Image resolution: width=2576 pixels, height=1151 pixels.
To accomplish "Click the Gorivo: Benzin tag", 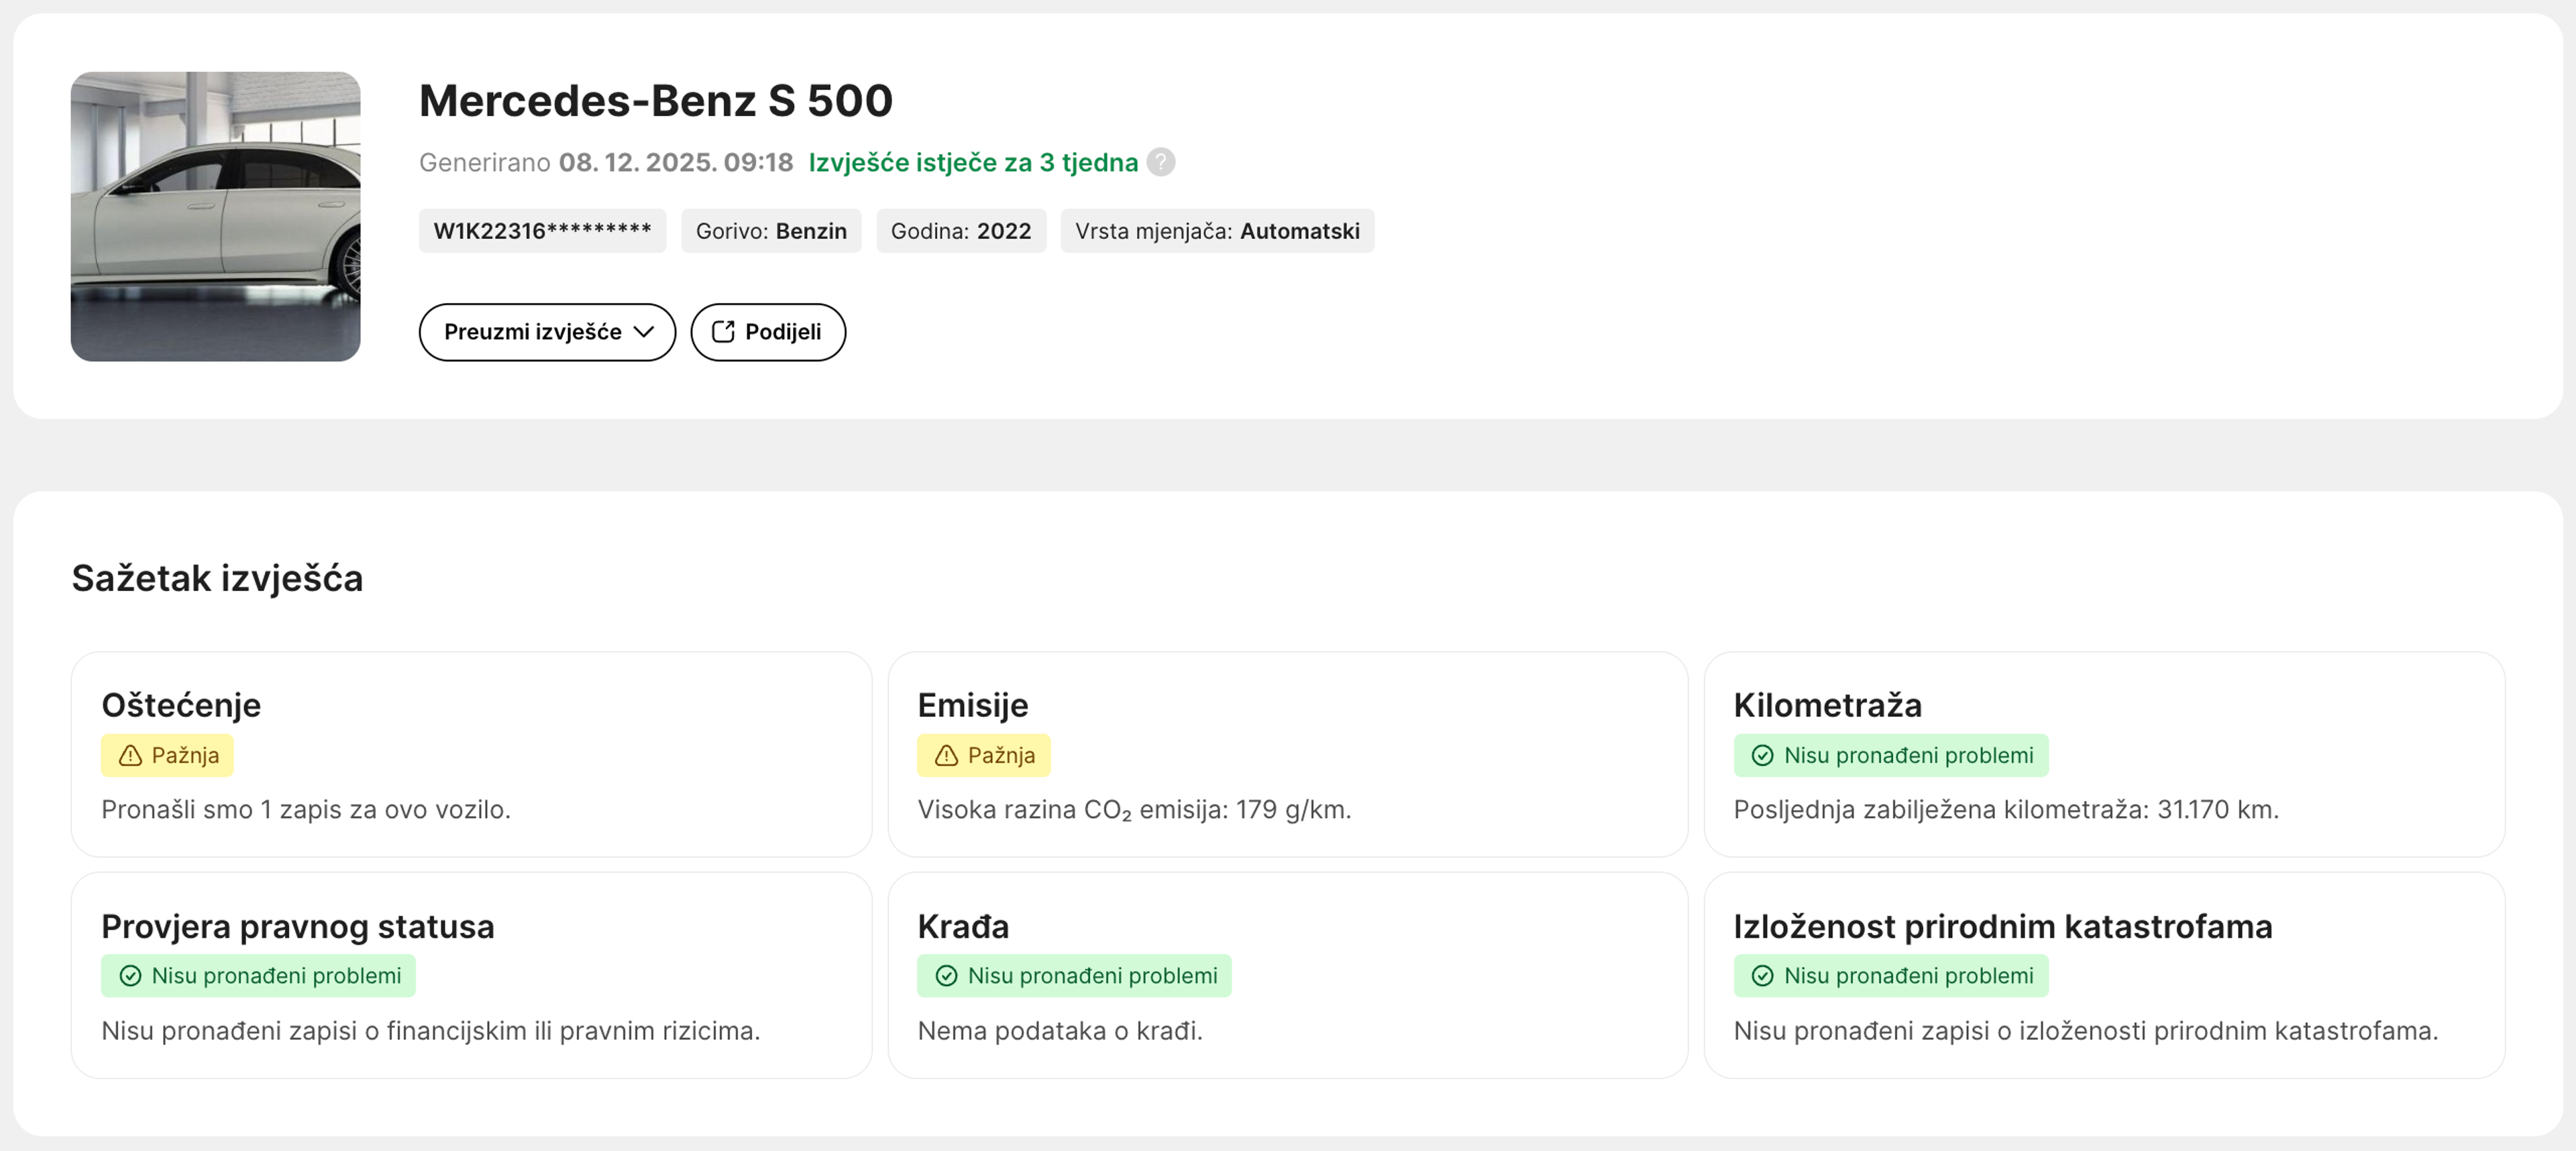I will point(770,231).
